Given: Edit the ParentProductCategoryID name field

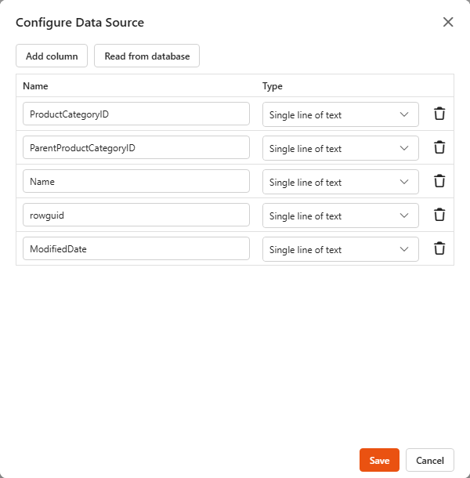Looking at the screenshot, I should pos(136,147).
